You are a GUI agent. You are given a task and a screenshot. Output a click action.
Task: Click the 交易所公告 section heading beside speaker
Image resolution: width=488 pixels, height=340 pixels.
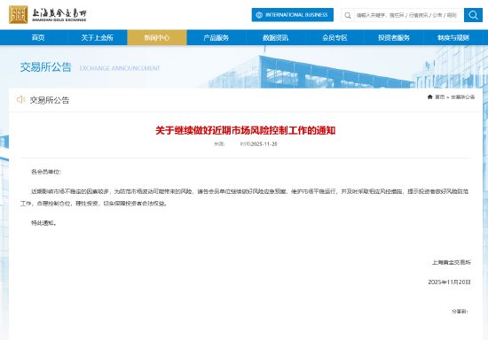click(x=50, y=100)
